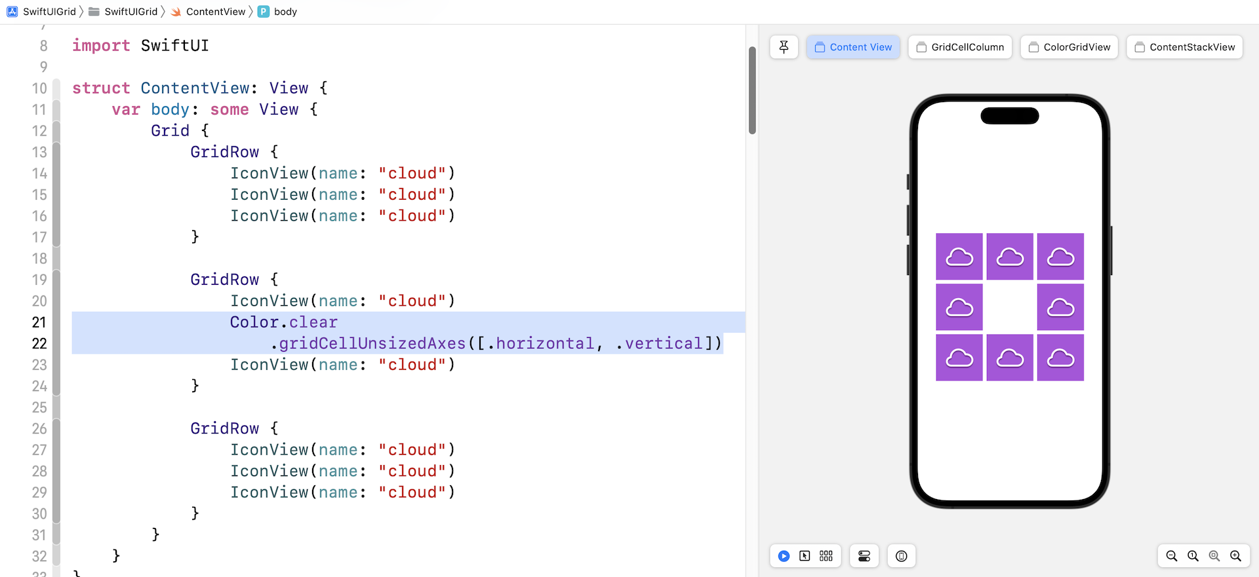Zoom out the preview canvas
The image size is (1259, 577).
coord(1172,556)
